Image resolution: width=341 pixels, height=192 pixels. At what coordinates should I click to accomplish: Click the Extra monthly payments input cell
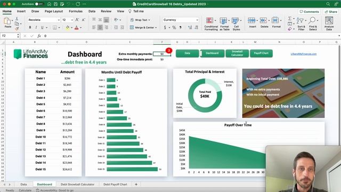coord(162,54)
